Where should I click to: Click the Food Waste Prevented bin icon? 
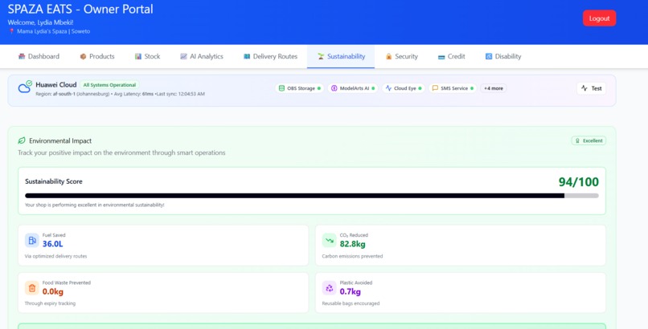(32, 288)
